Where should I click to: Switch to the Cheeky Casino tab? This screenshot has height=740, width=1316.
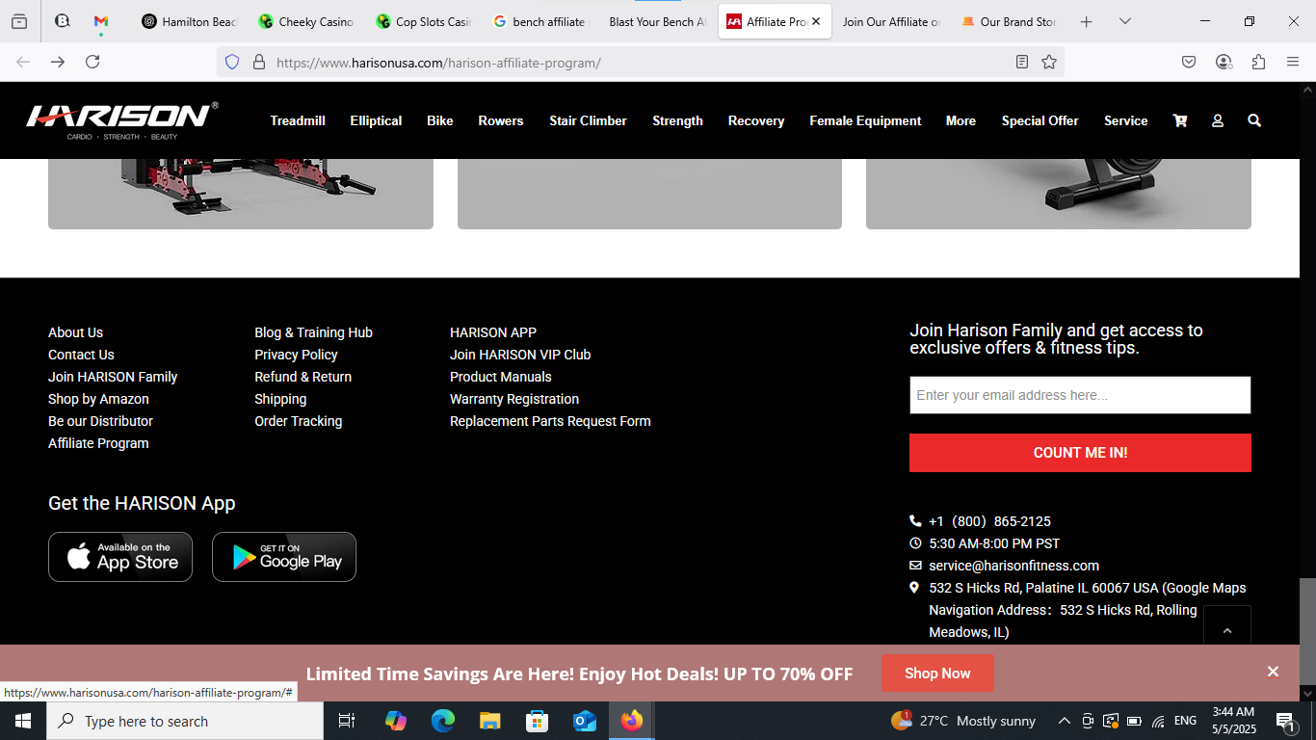tap(305, 21)
